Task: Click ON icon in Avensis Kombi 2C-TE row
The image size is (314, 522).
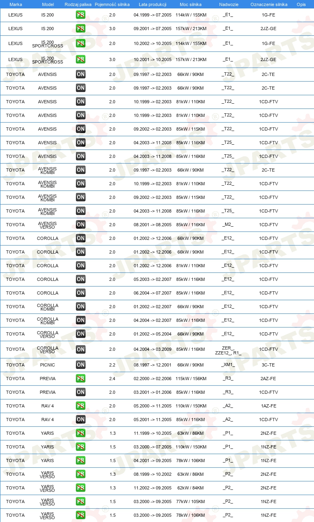Action: click(81, 170)
